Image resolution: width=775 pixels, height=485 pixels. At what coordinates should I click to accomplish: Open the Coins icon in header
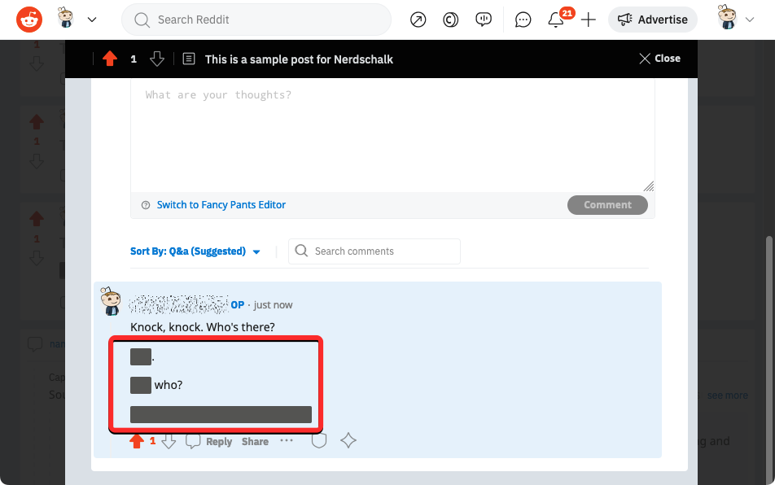(450, 20)
